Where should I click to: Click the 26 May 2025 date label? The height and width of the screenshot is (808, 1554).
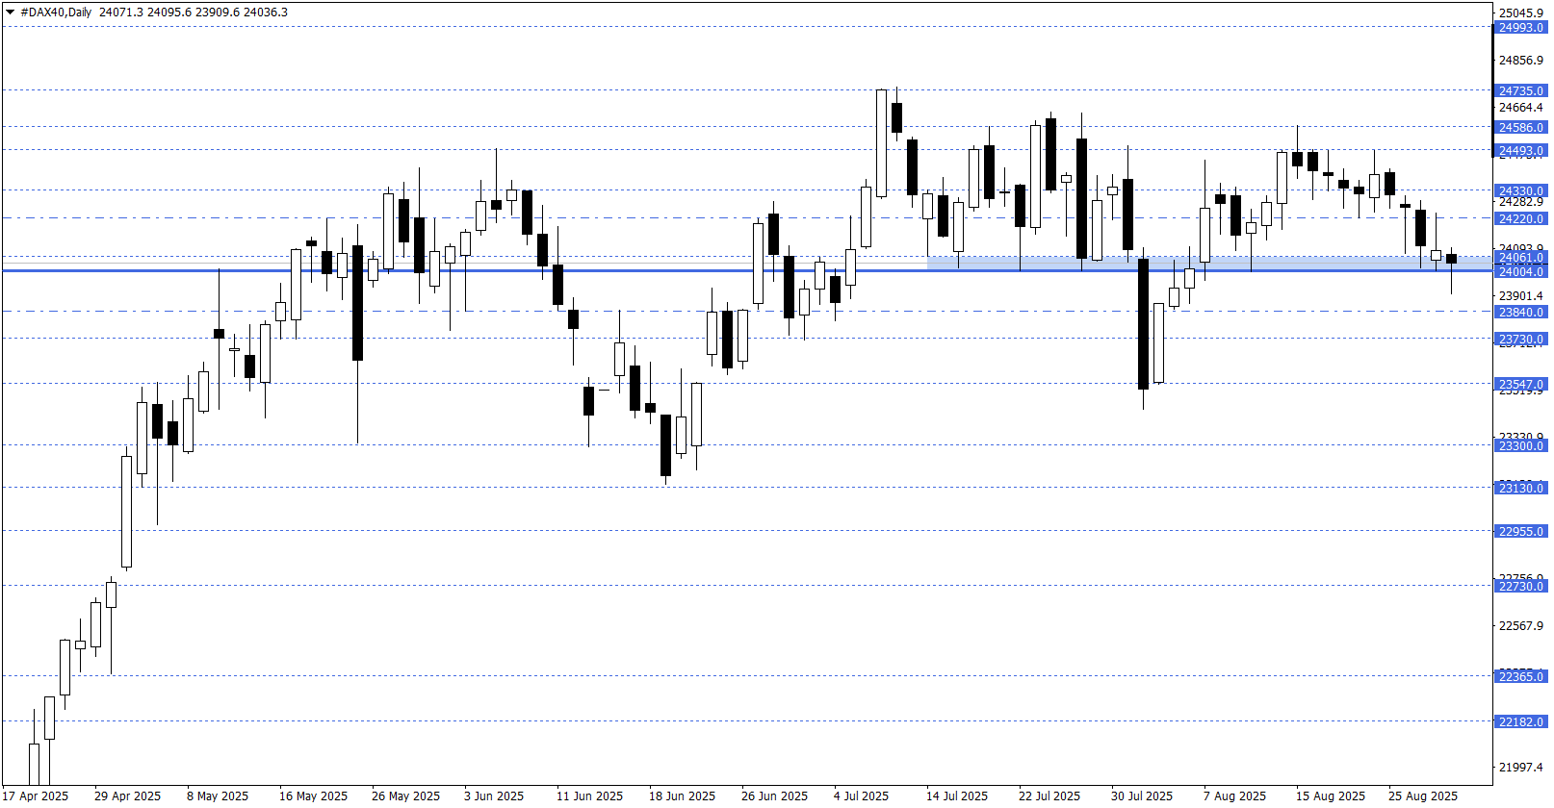click(405, 796)
